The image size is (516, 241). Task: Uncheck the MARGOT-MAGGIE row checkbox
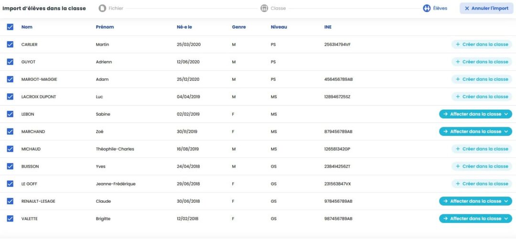tap(10, 79)
